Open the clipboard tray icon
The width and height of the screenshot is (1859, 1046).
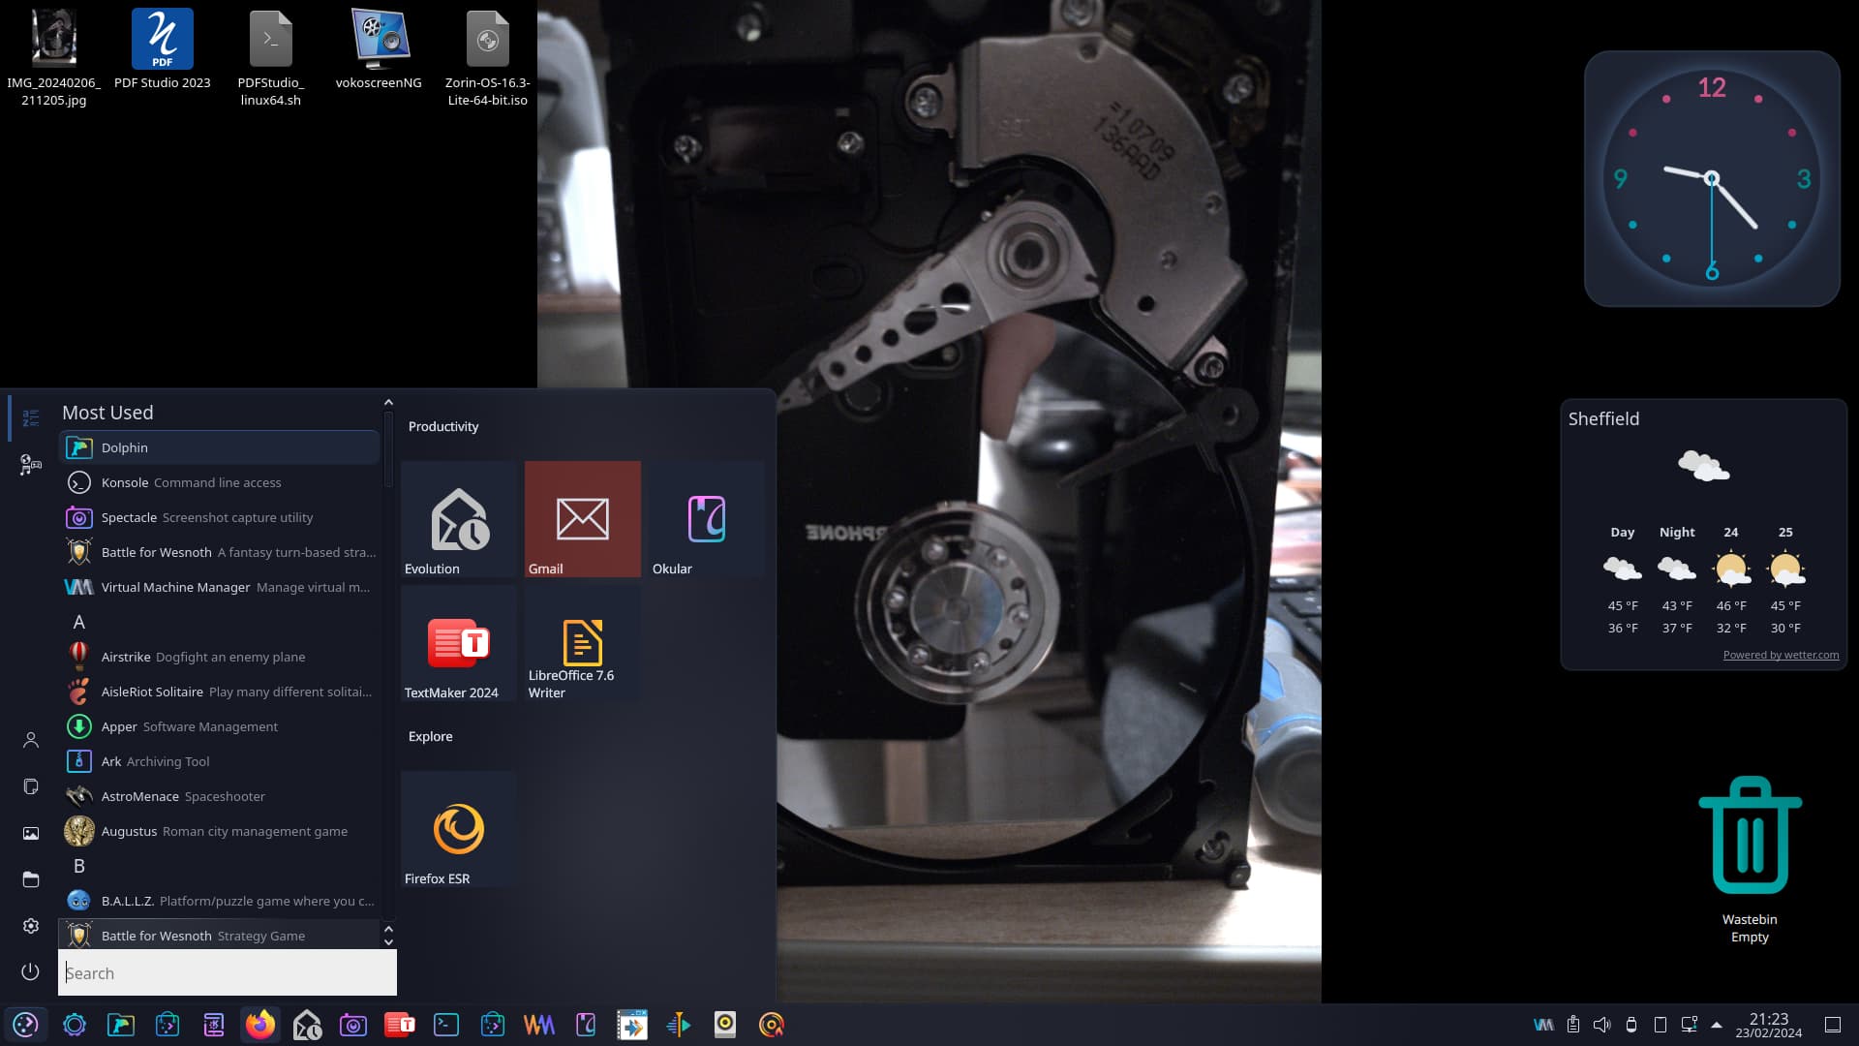[1572, 1025]
